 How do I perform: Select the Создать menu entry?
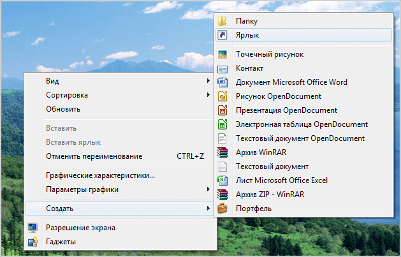(120, 209)
